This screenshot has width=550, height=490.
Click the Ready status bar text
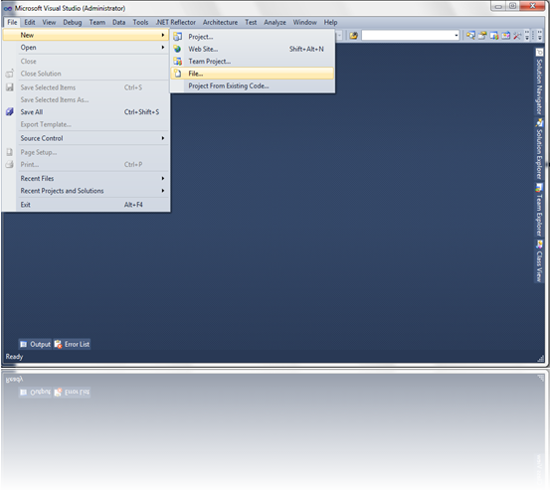click(x=14, y=357)
